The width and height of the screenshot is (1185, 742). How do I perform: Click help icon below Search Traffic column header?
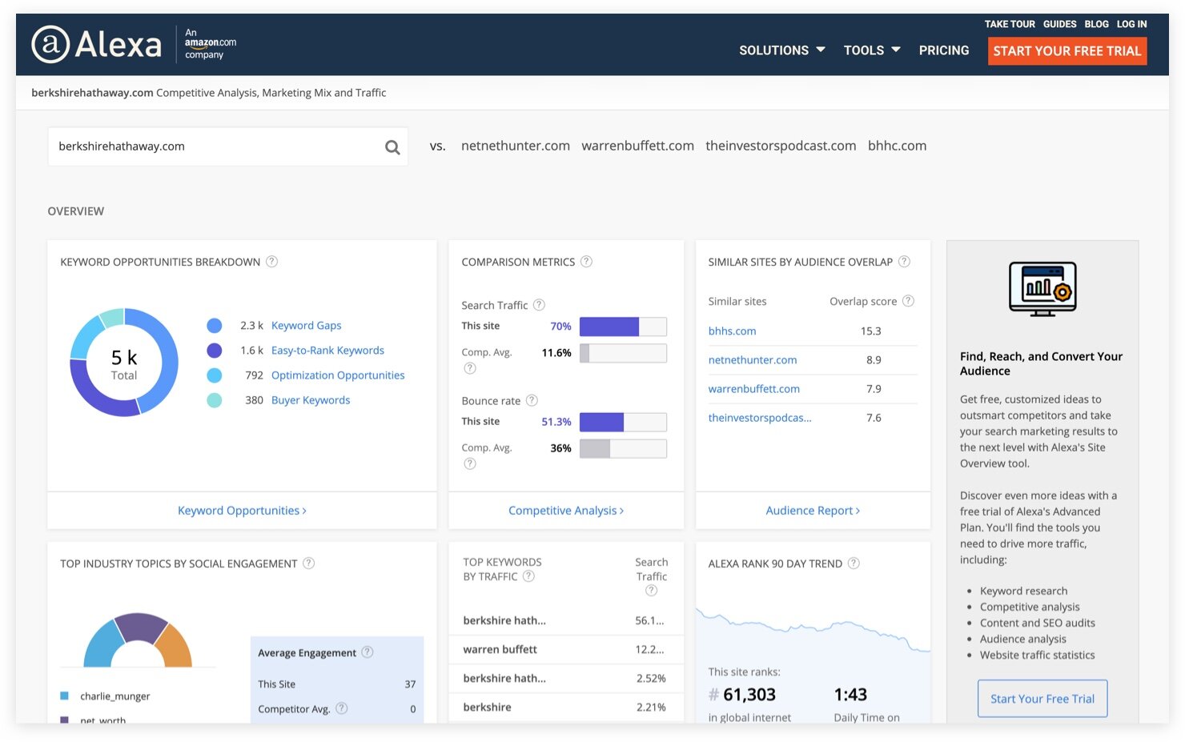click(652, 591)
